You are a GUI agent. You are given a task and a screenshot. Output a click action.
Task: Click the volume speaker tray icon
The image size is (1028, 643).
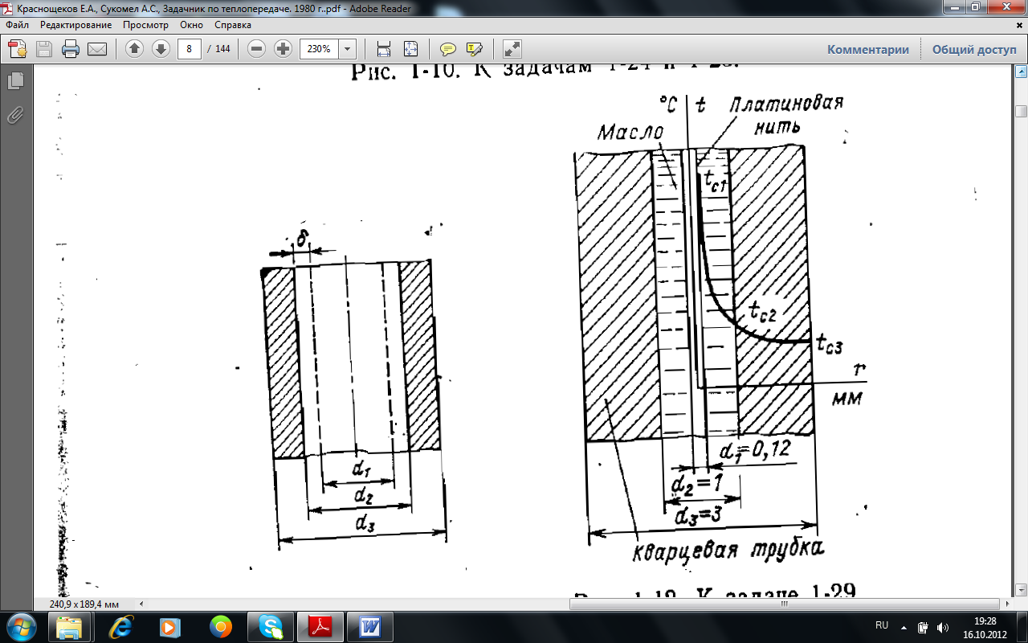(941, 626)
